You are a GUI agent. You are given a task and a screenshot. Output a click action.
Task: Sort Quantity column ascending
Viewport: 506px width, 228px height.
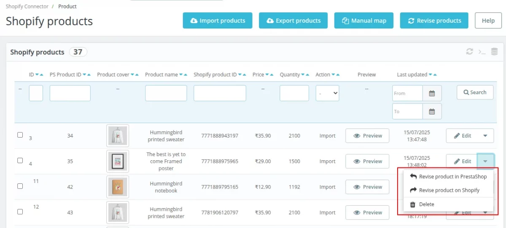tap(308, 75)
